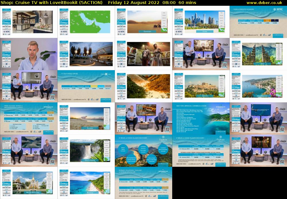Open the Dubai skyline thumbnail
The image size is (287, 199).
tap(201, 22)
